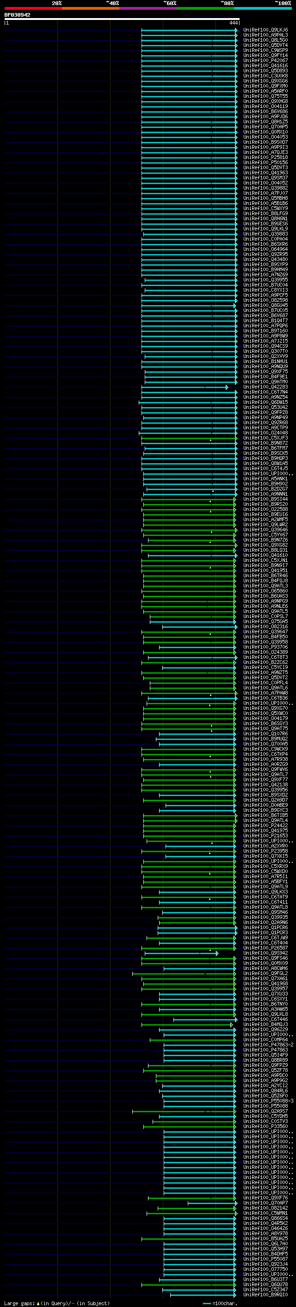Click the green ~80% identity scale segment
This screenshot has height=1307, width=296.
click(x=205, y=8)
